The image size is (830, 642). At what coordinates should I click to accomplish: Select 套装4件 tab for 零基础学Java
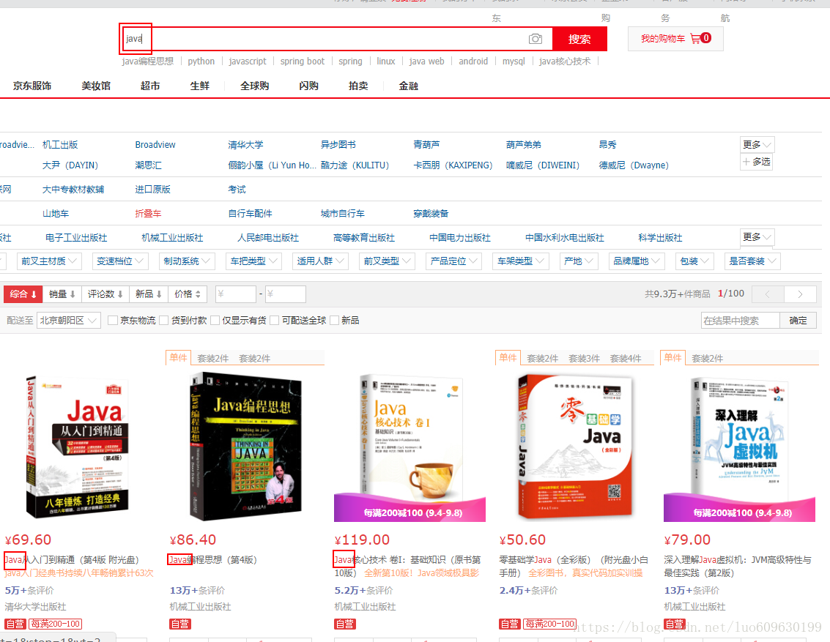tap(625, 359)
